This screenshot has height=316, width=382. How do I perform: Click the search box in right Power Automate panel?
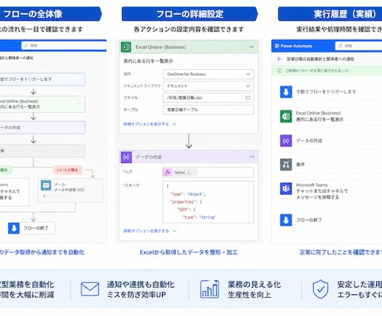pyautogui.click(x=359, y=46)
